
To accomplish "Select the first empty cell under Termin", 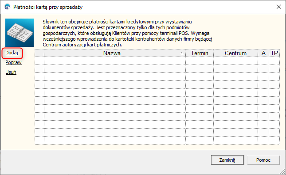I will (200, 61).
